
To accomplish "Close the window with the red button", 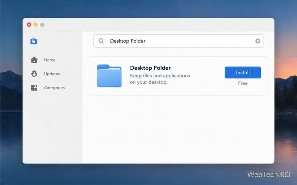I will [29, 25].
